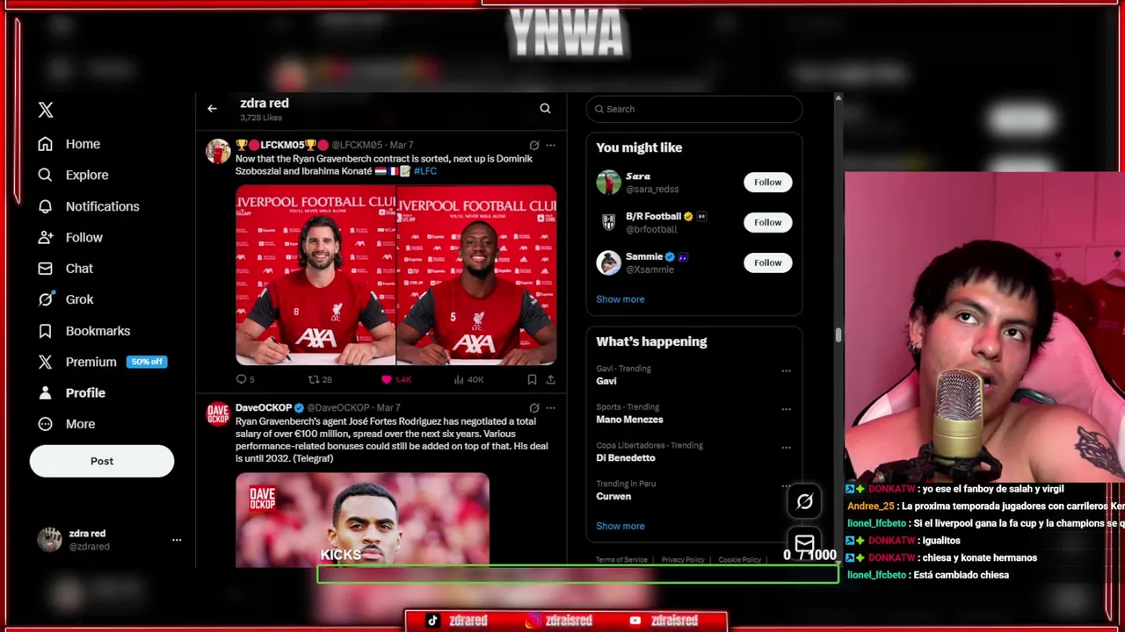Viewport: 1125px width, 632px height.
Task: Open the Gravenberch image in DaveOCKOP post
Action: [x=362, y=520]
